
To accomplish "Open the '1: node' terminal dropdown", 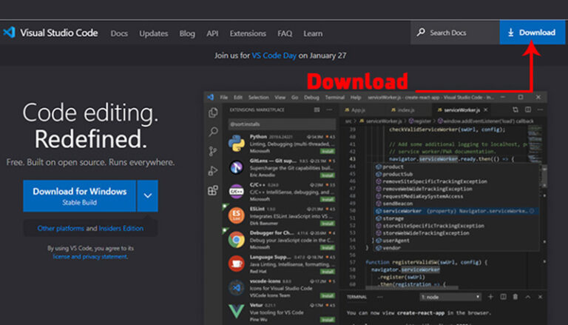I will pos(450,297).
